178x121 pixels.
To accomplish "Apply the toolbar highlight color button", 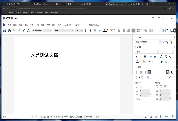I will tap(112, 31).
